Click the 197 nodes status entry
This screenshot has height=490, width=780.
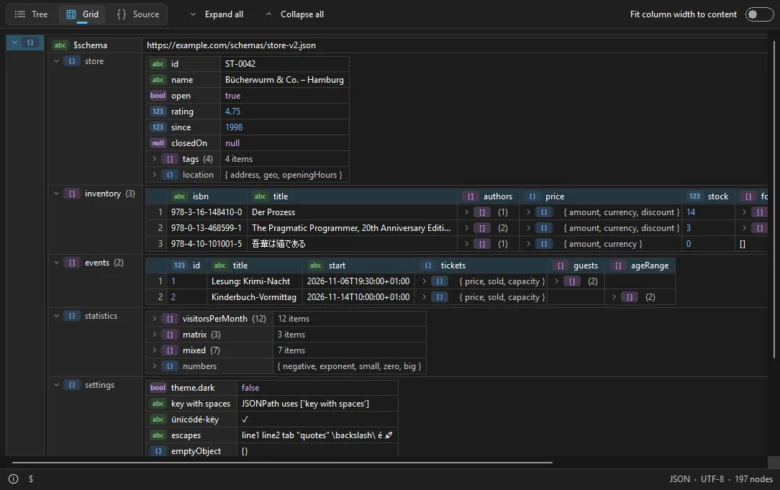point(753,479)
